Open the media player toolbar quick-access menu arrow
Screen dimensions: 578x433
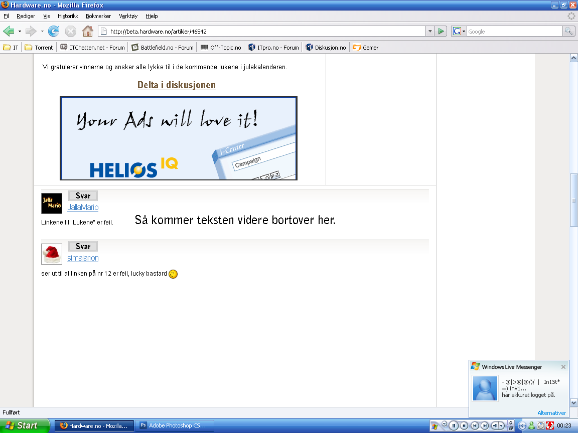[445, 423]
